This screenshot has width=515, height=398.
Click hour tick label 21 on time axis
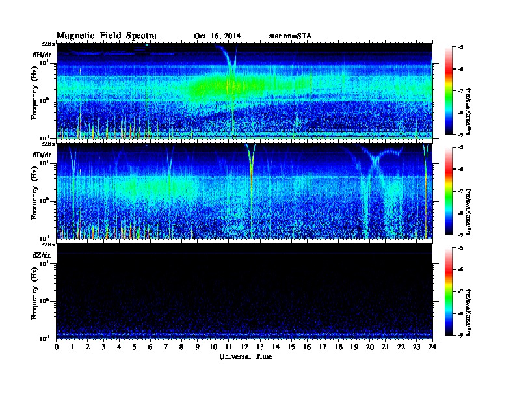coord(385,347)
